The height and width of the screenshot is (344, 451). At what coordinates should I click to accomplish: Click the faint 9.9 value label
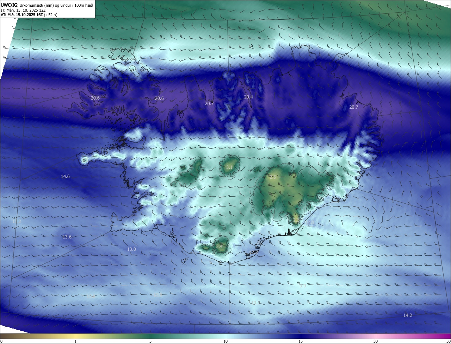click(x=303, y=286)
